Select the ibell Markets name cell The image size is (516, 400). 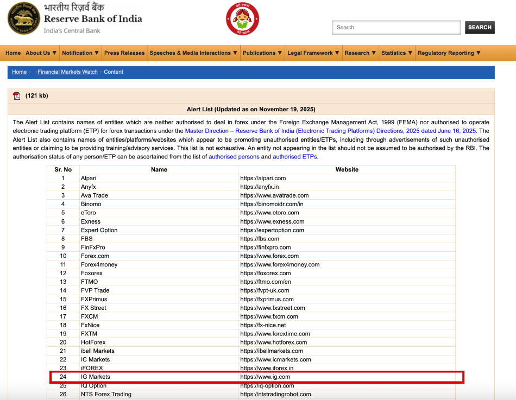159,351
